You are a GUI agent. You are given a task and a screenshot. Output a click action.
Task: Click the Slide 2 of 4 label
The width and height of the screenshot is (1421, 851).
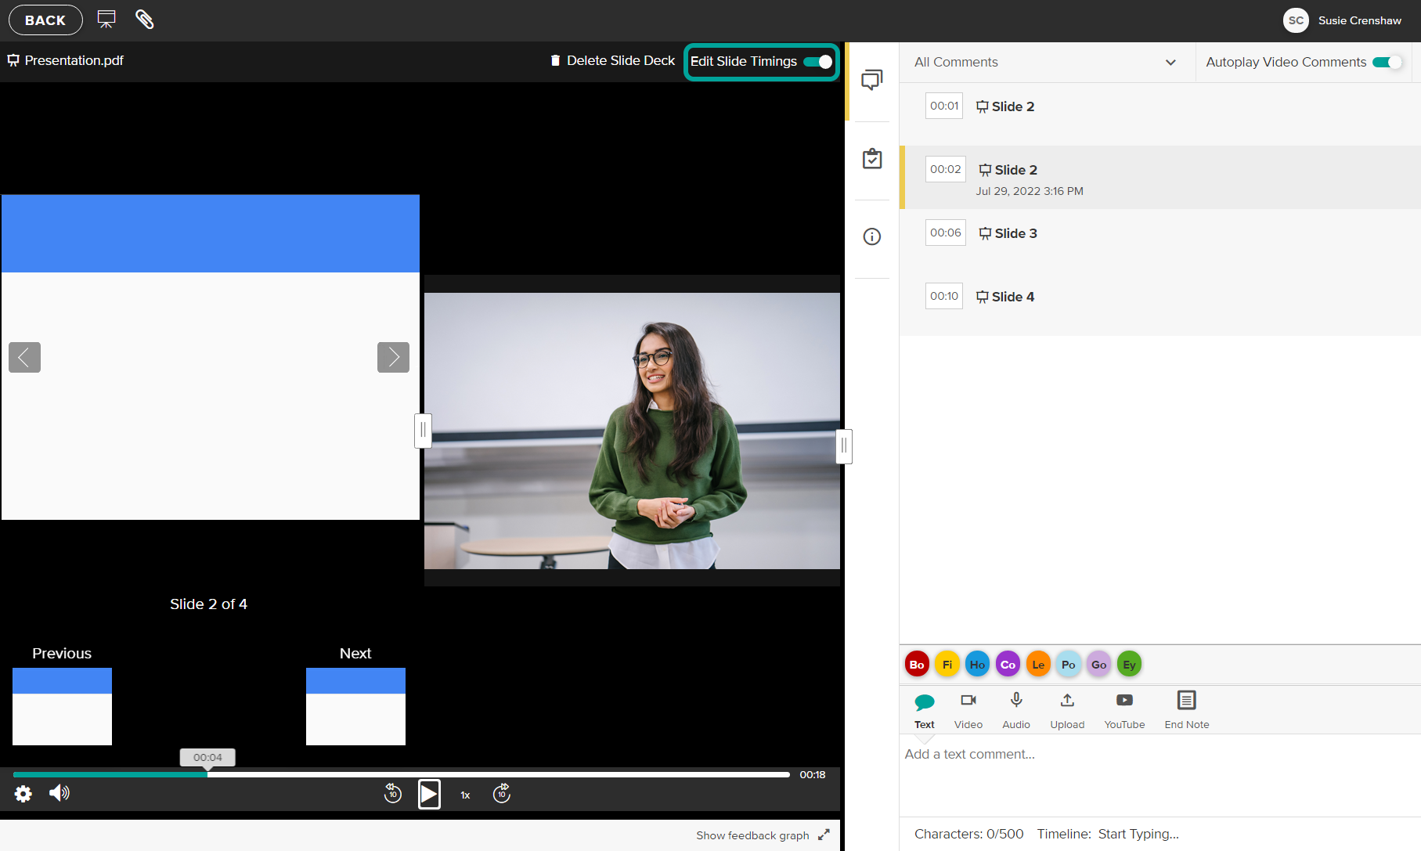208,604
